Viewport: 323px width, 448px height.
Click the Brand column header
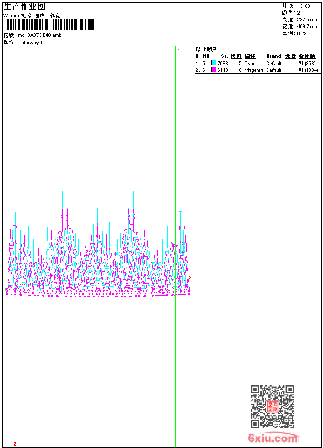274,56
